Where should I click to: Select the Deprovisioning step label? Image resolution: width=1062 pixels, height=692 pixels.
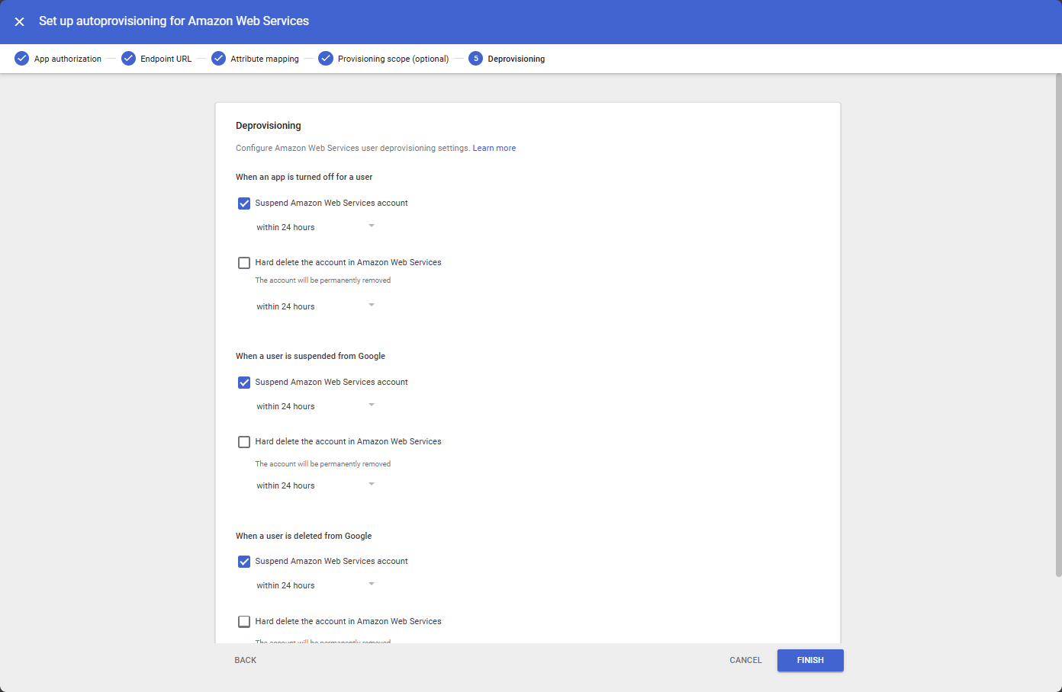coord(517,59)
